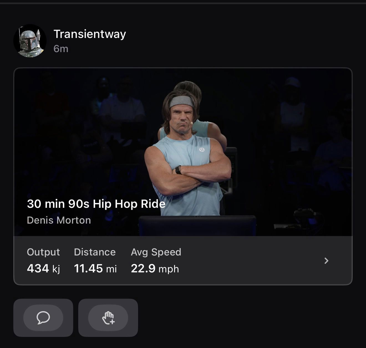Give a high five with the hand icon
This screenshot has height=348, width=366.
[x=108, y=318]
